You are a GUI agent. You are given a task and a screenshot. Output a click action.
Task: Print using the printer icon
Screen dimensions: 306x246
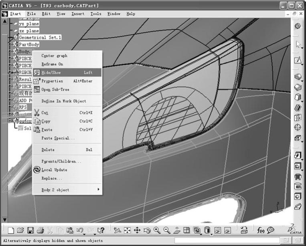click(x=41, y=230)
